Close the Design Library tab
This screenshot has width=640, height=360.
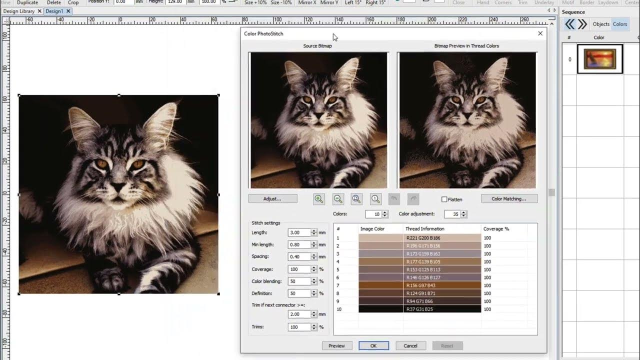(39, 11)
